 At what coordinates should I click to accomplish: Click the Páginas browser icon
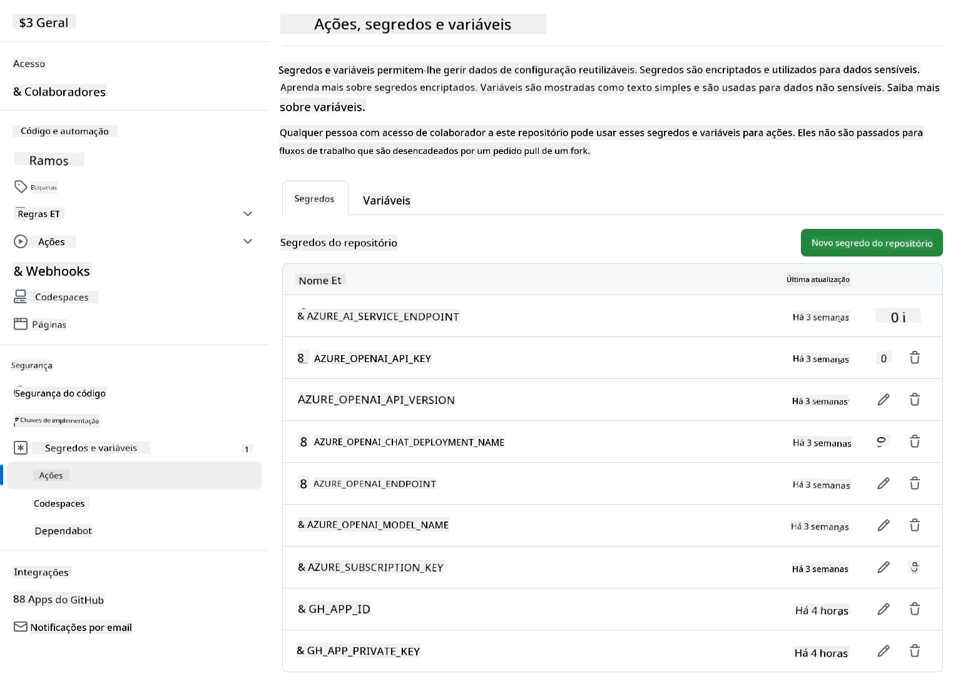point(21,324)
